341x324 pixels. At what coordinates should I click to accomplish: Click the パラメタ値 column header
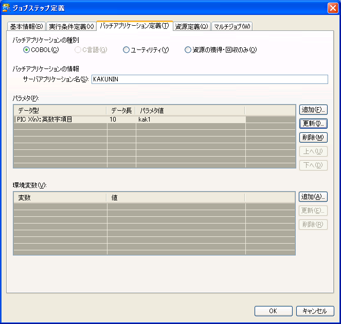[x=190, y=111]
